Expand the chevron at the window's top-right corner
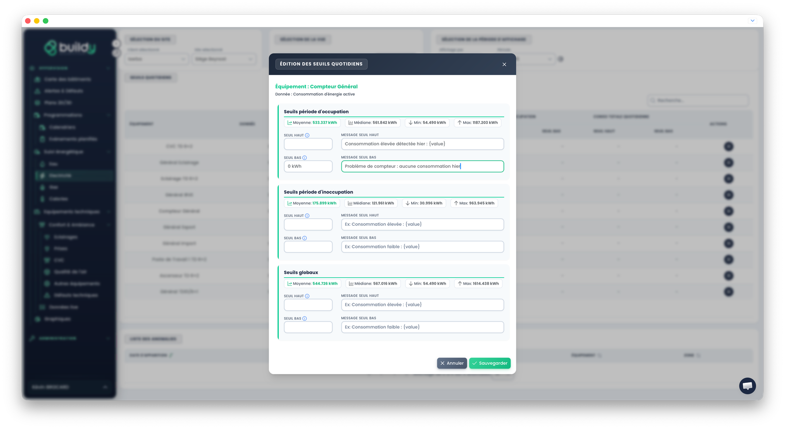 (752, 21)
